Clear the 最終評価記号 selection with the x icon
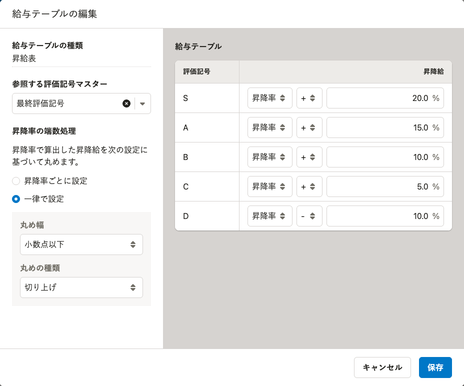The image size is (464, 386). pos(126,103)
